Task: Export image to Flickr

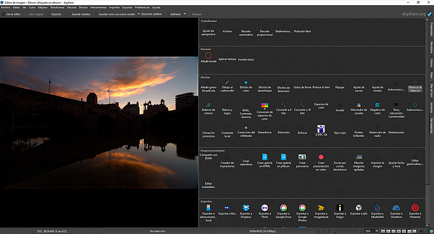Action: [265, 212]
